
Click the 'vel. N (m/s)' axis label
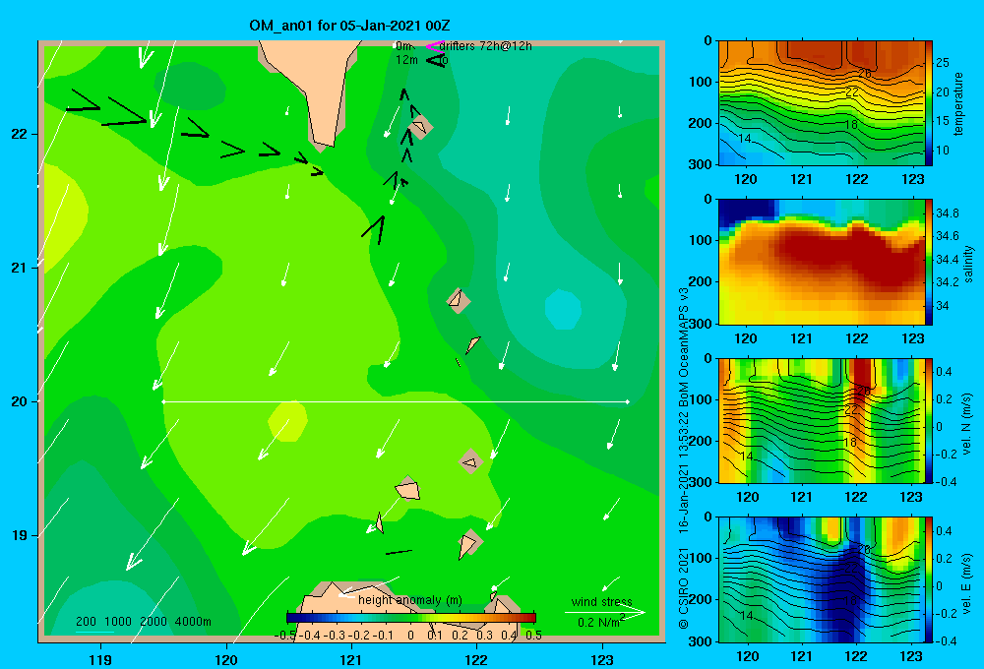[967, 424]
